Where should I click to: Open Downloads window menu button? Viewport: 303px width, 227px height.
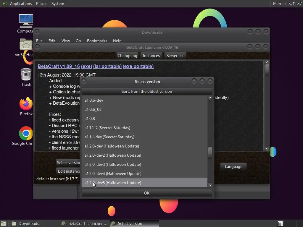click(x=37, y=31)
